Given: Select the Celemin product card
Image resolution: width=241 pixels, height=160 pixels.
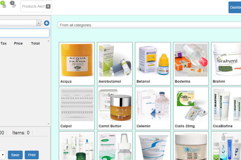Looking at the screenshot, I should tap(153, 108).
